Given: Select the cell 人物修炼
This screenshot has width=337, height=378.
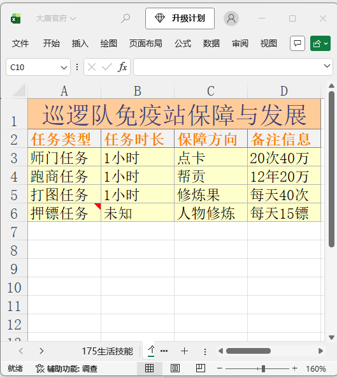Looking at the screenshot, I should pos(211,213).
